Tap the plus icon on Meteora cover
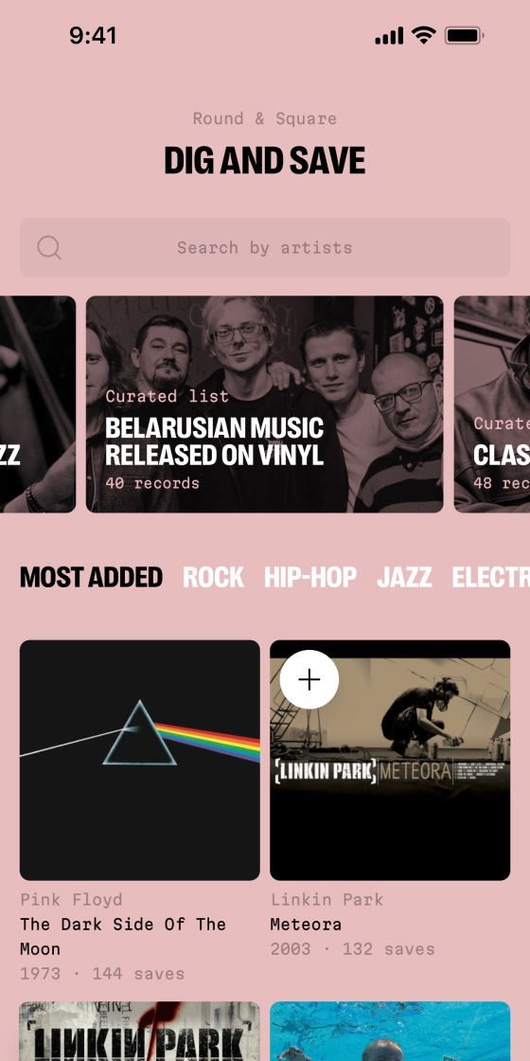Image resolution: width=530 pixels, height=1061 pixels. tap(309, 679)
